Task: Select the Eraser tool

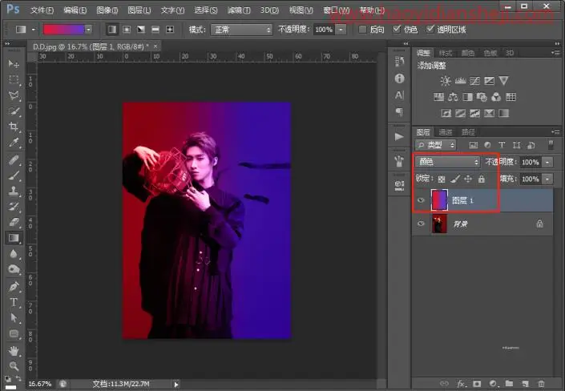Action: (x=14, y=222)
